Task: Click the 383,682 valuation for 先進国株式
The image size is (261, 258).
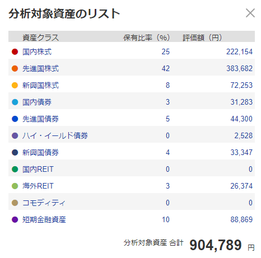Action: coord(239,68)
